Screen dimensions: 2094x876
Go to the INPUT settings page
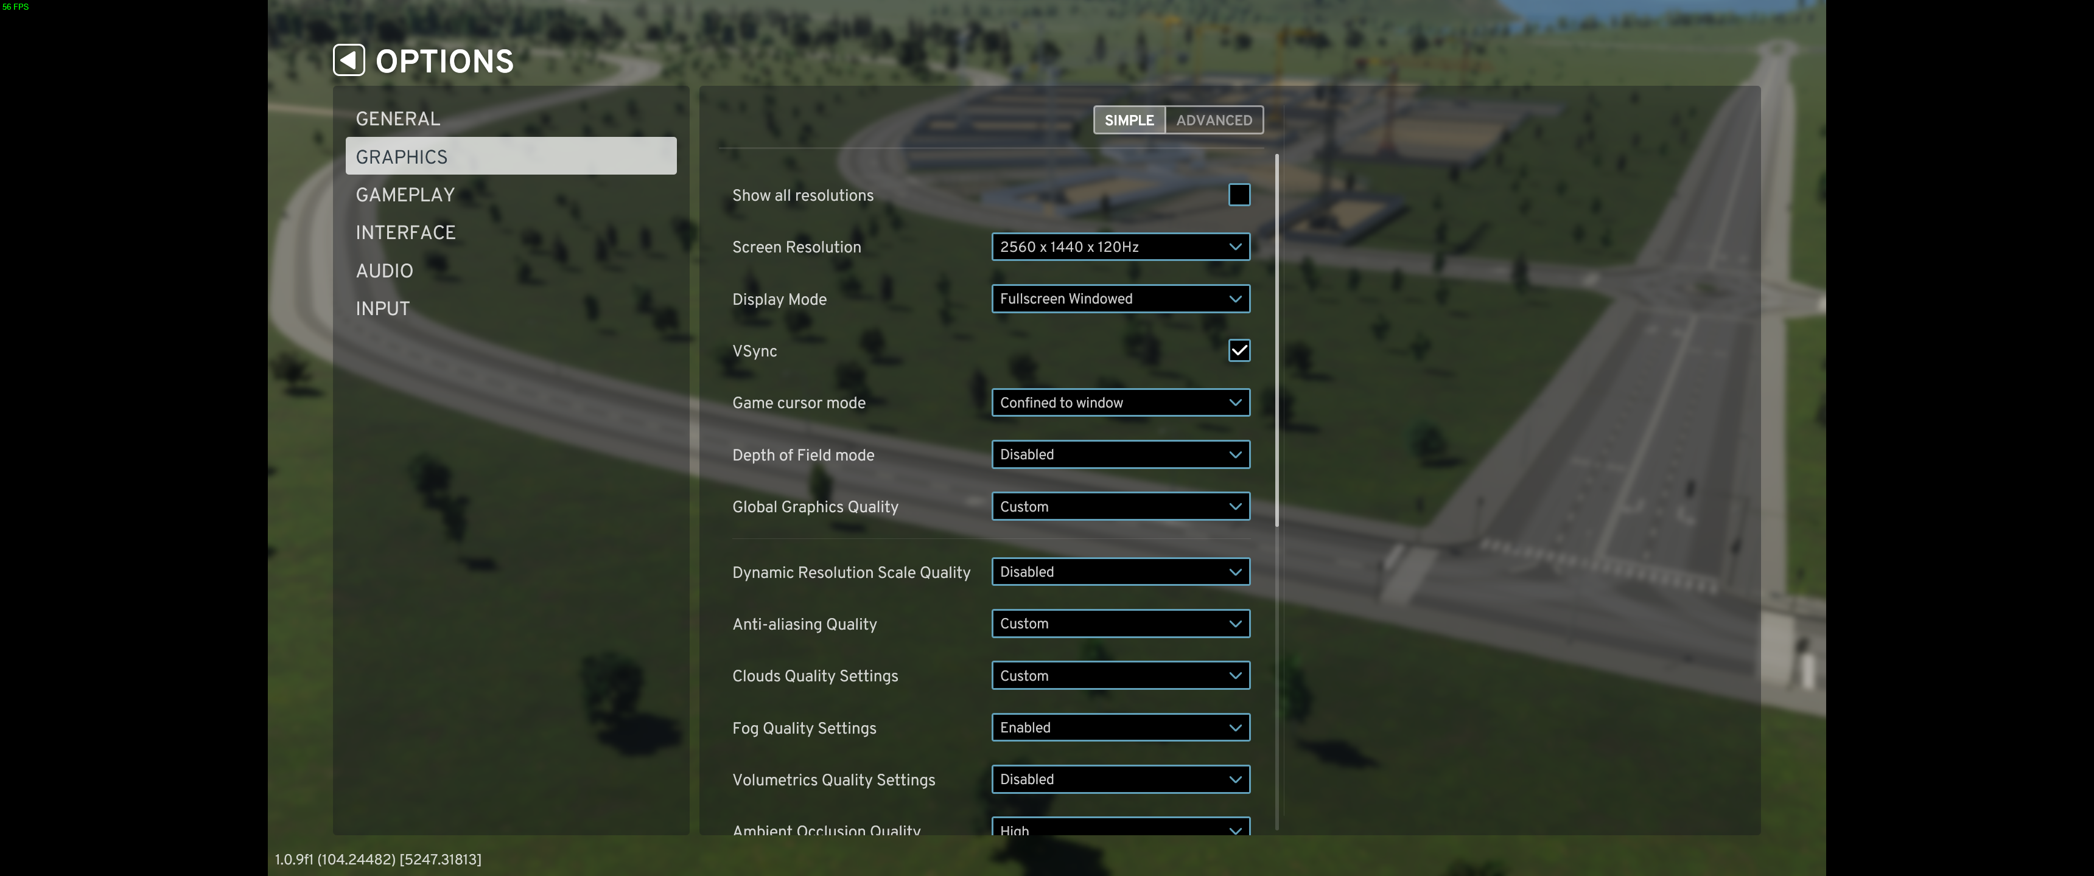(382, 308)
